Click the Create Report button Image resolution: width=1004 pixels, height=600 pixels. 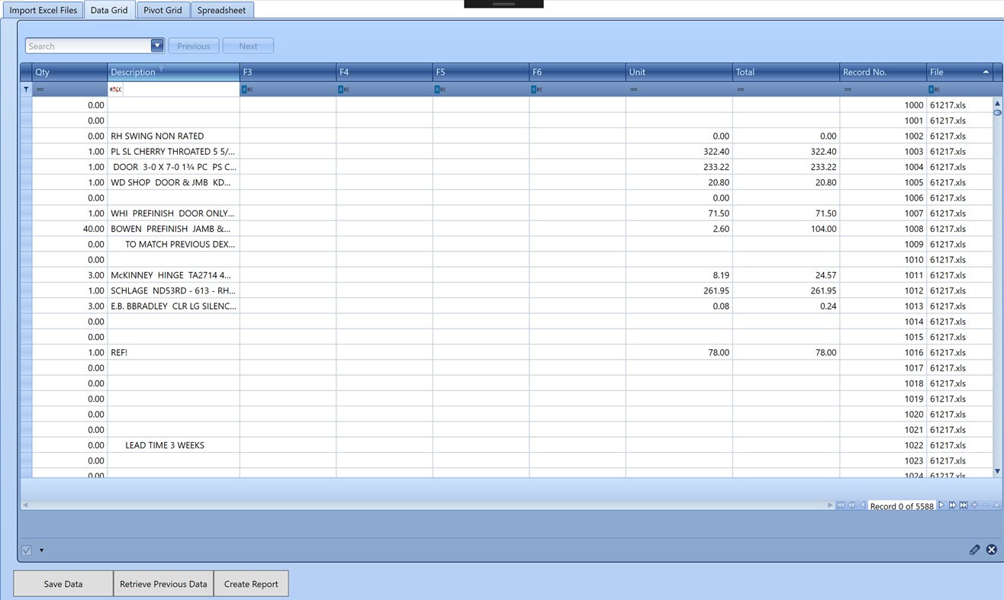click(251, 583)
